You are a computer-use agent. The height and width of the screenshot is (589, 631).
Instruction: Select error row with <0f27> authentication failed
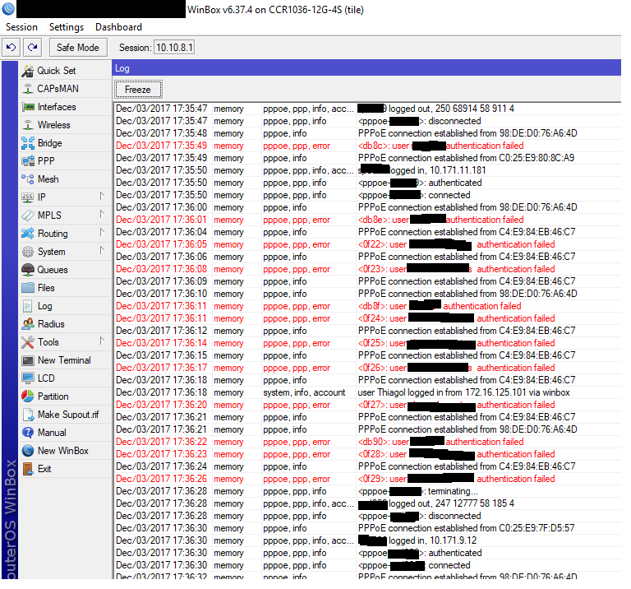point(368,405)
